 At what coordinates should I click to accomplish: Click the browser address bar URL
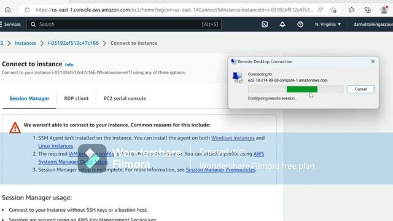tap(174, 10)
